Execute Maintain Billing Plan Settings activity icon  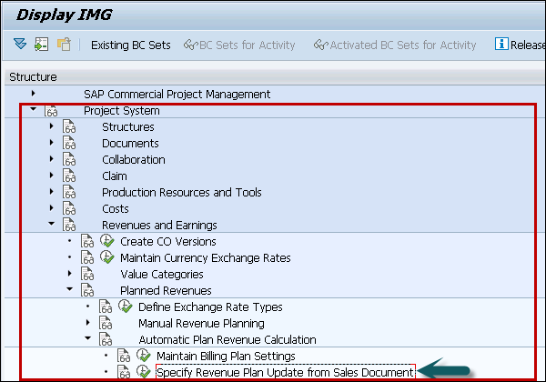pos(143,356)
